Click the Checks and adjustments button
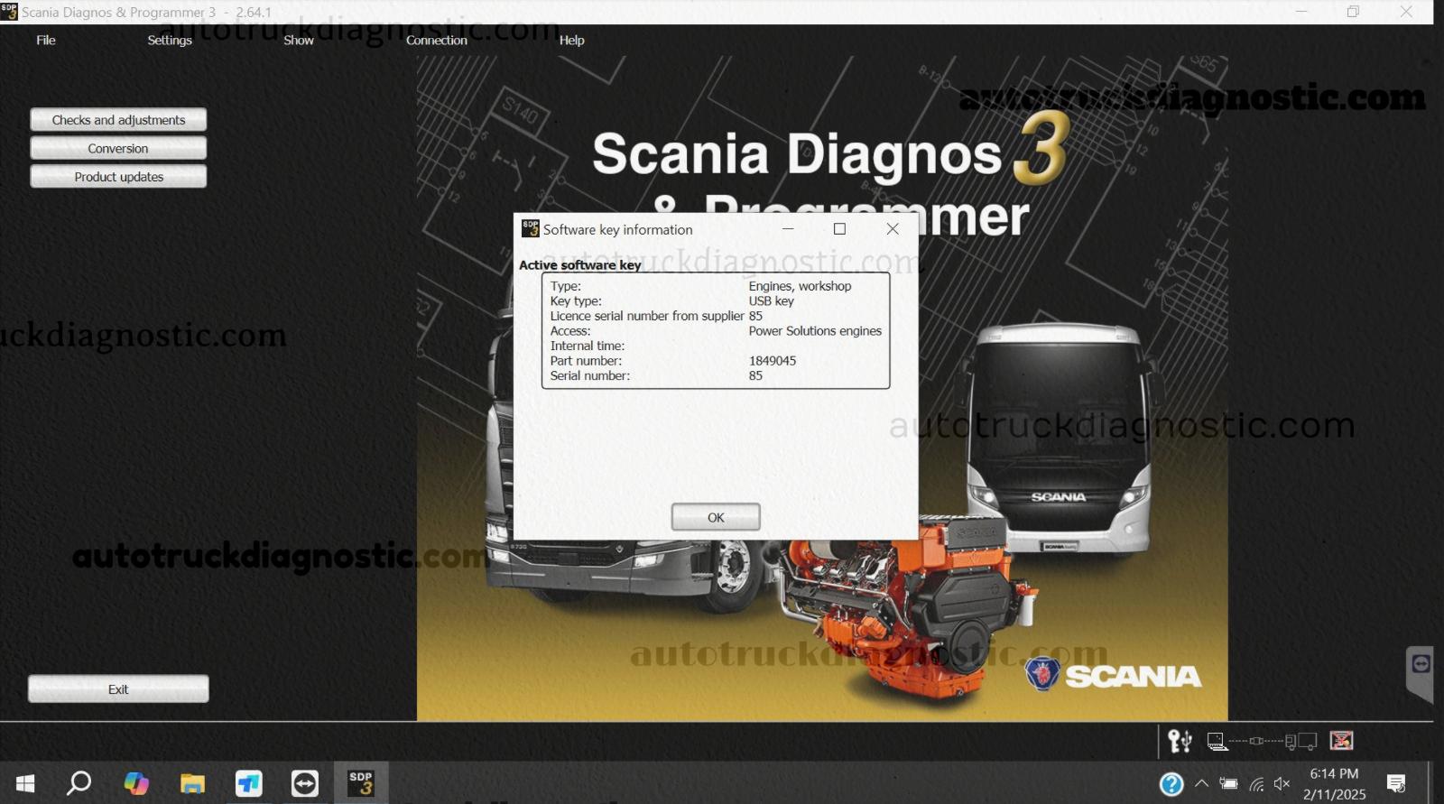Image resolution: width=1444 pixels, height=804 pixels. click(x=118, y=120)
